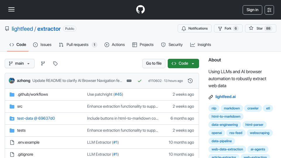This screenshot has height=158, width=281.
Task: Open commit history clock icon
Action: [x=190, y=81]
